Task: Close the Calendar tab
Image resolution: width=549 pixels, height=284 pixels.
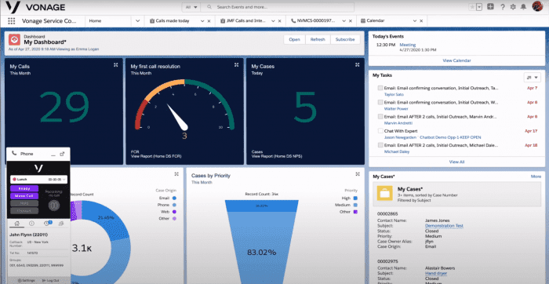Action: [422, 21]
